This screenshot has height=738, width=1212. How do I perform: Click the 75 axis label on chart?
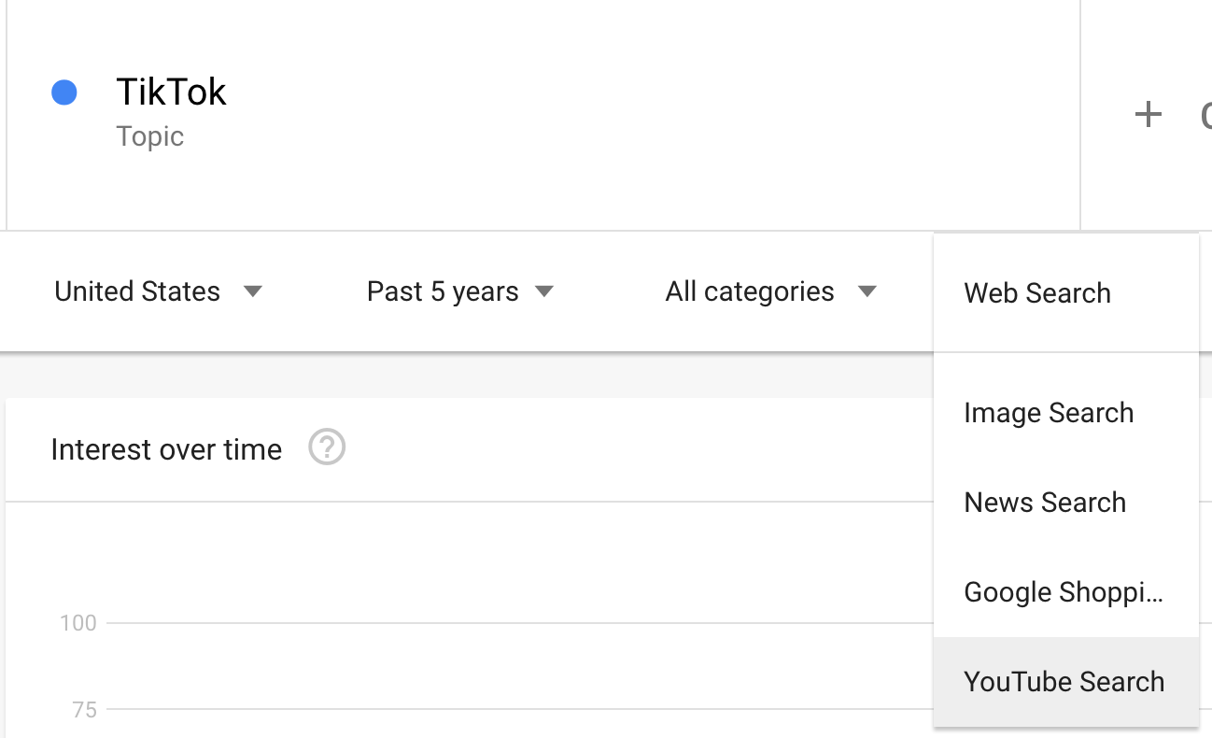tap(84, 710)
